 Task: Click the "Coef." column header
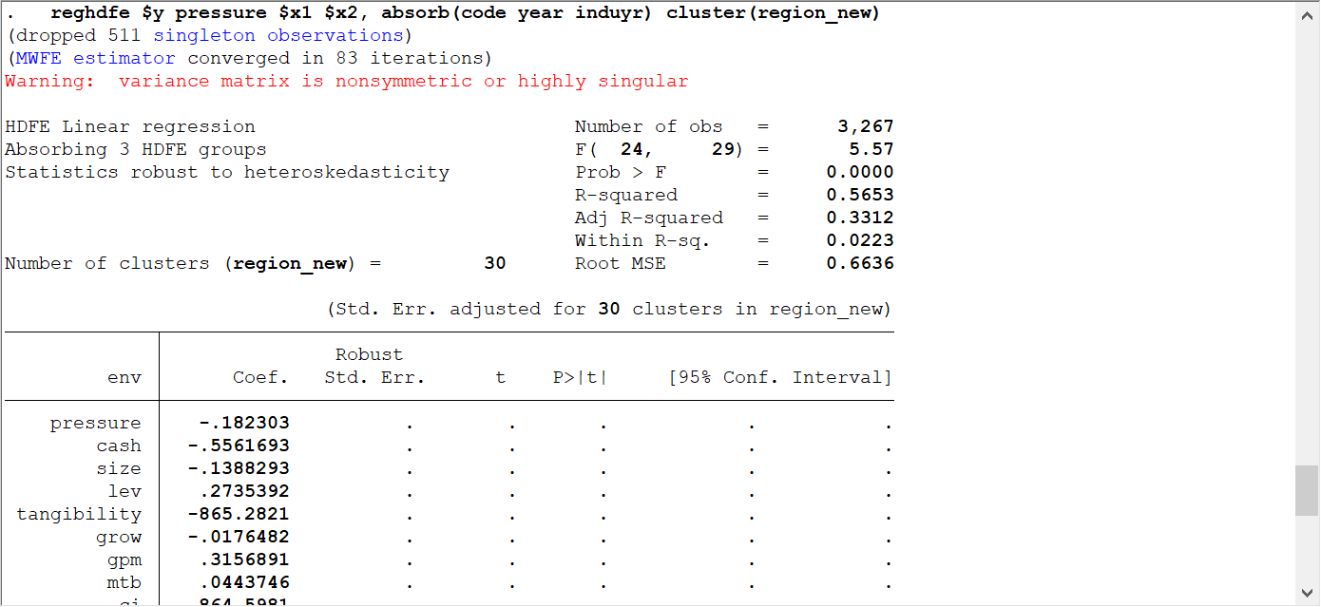click(x=260, y=377)
